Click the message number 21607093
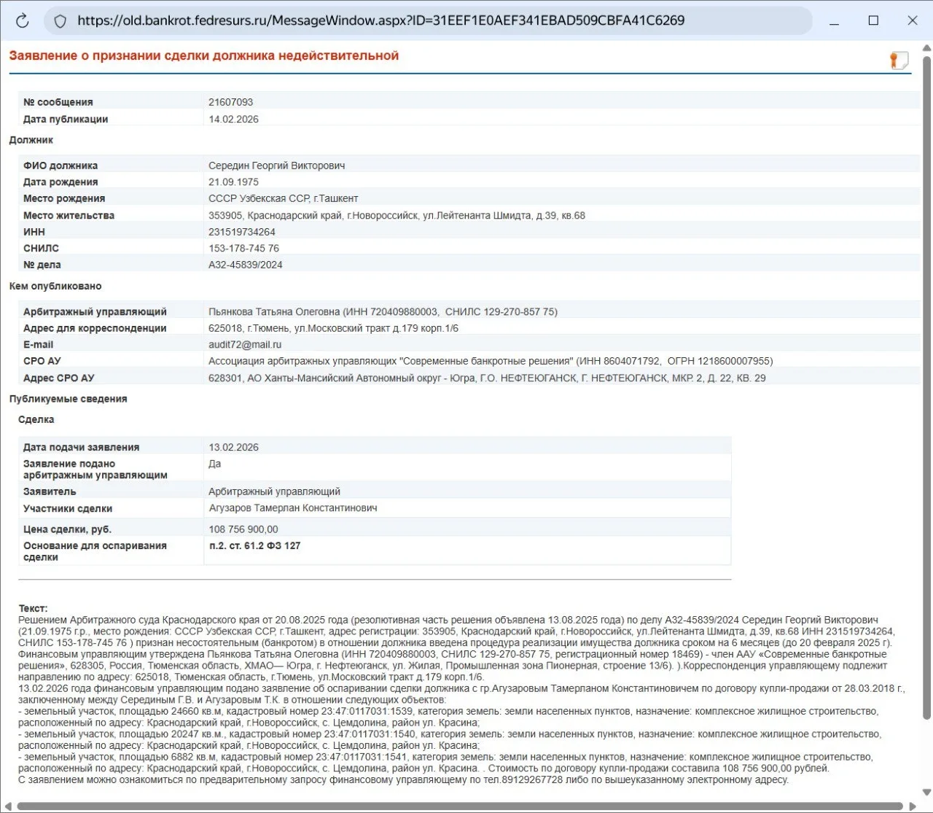The height and width of the screenshot is (813, 933). 231,102
